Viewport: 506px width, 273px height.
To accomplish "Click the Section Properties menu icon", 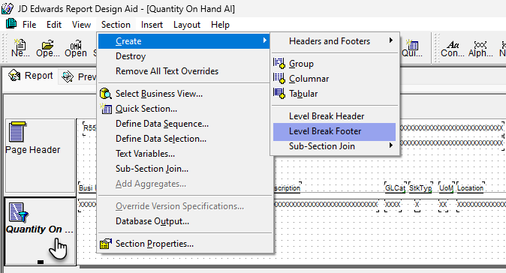I will [106, 244].
